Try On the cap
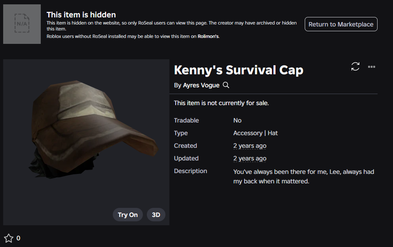This screenshot has height=247, width=393. pyautogui.click(x=127, y=215)
